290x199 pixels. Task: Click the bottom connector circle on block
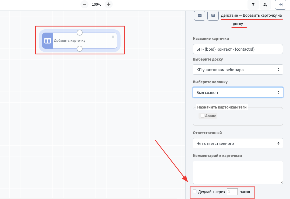pos(80,49)
